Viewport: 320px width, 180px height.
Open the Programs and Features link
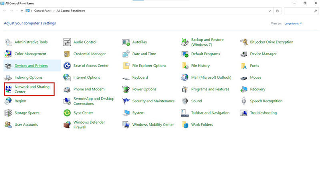click(210, 89)
